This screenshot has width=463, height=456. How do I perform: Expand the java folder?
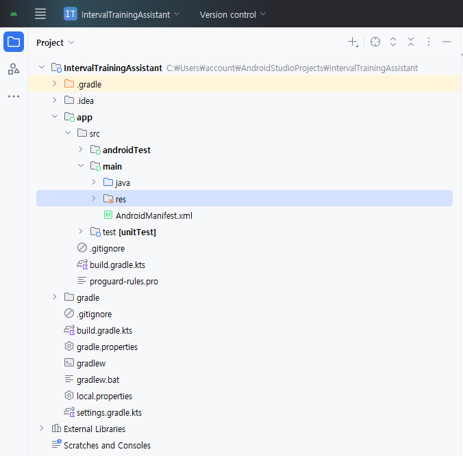coord(93,182)
